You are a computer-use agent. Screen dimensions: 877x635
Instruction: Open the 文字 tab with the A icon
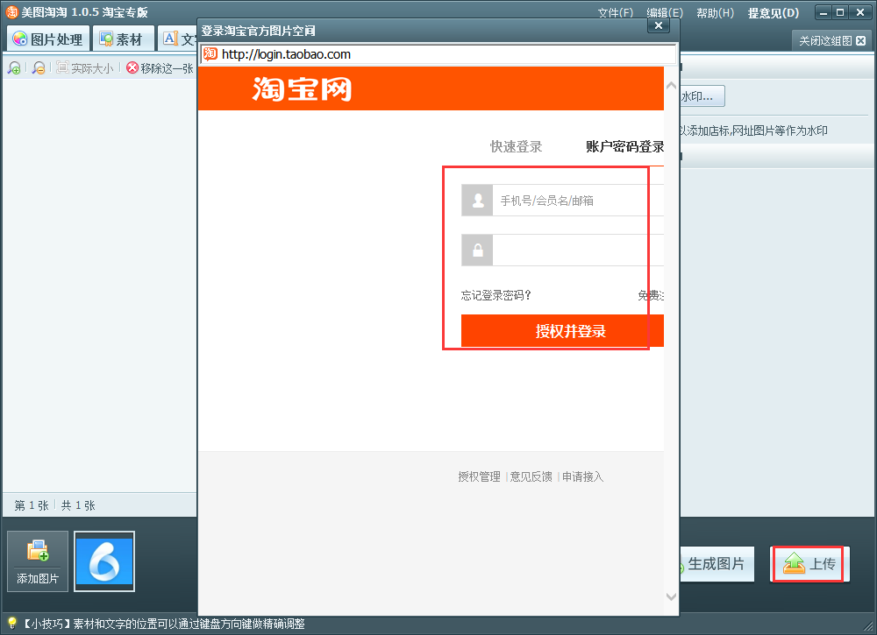pyautogui.click(x=178, y=39)
